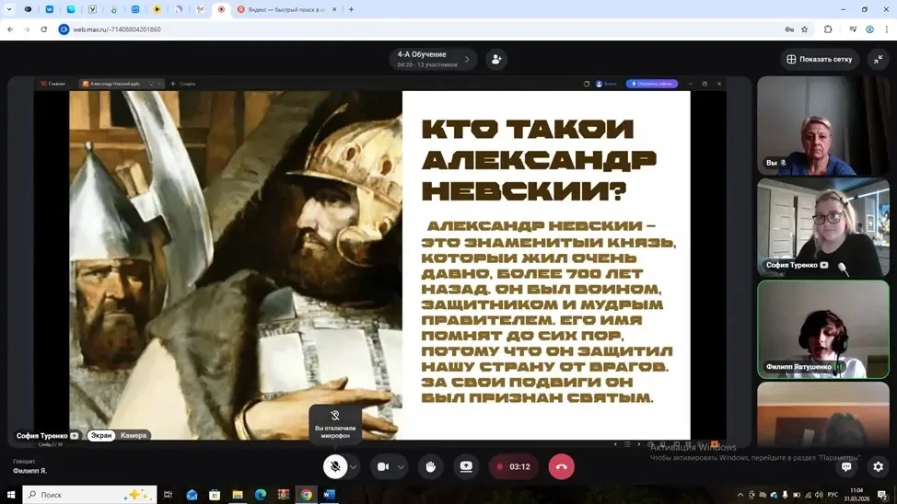Screen dimensions: 897x504
Task: Select Софья Туренко video tile
Action: pos(823,227)
